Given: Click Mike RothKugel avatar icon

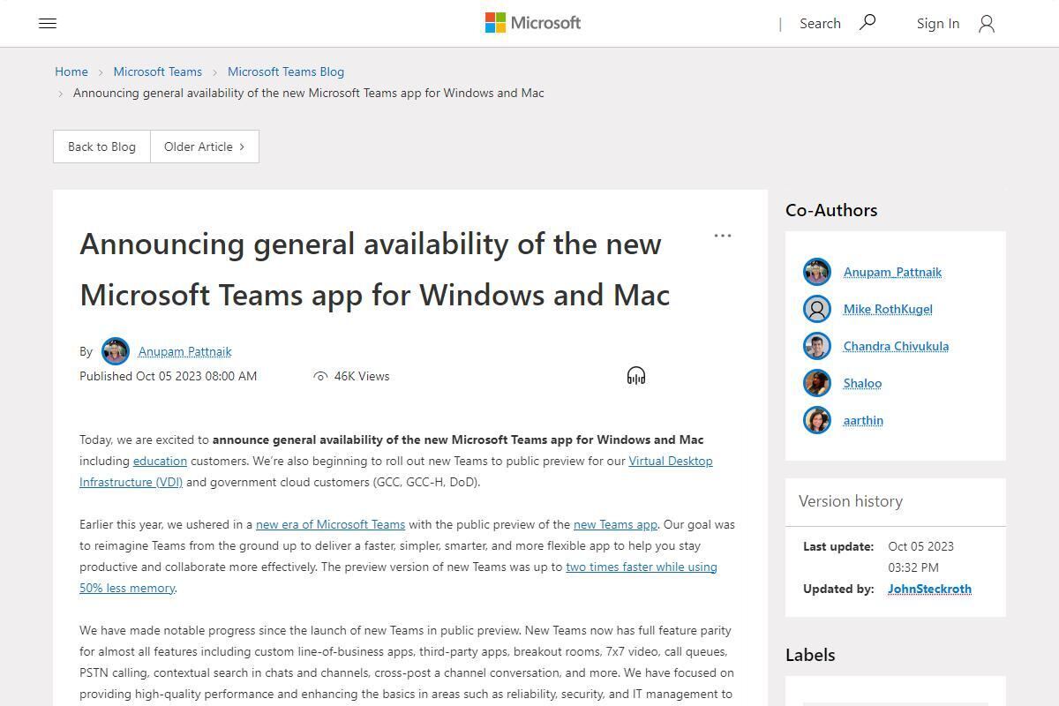Looking at the screenshot, I should click(817, 309).
